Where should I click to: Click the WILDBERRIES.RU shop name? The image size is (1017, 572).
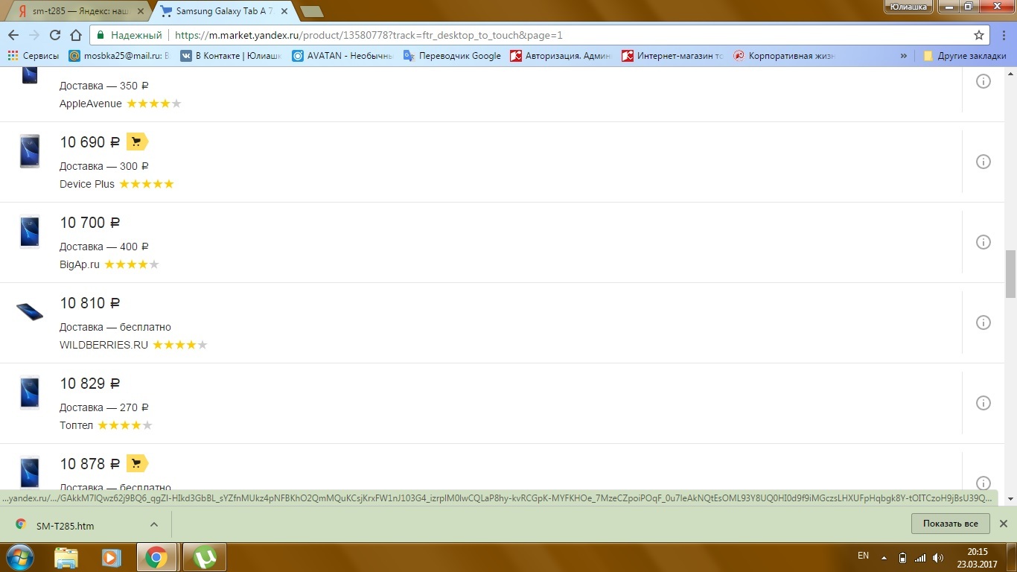point(104,345)
